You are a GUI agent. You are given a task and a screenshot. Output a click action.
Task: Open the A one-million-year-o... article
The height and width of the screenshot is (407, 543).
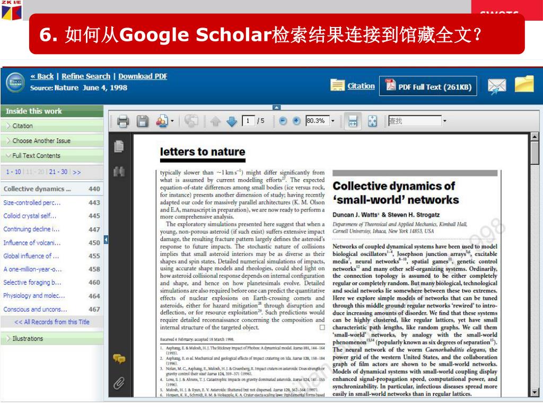point(32,269)
